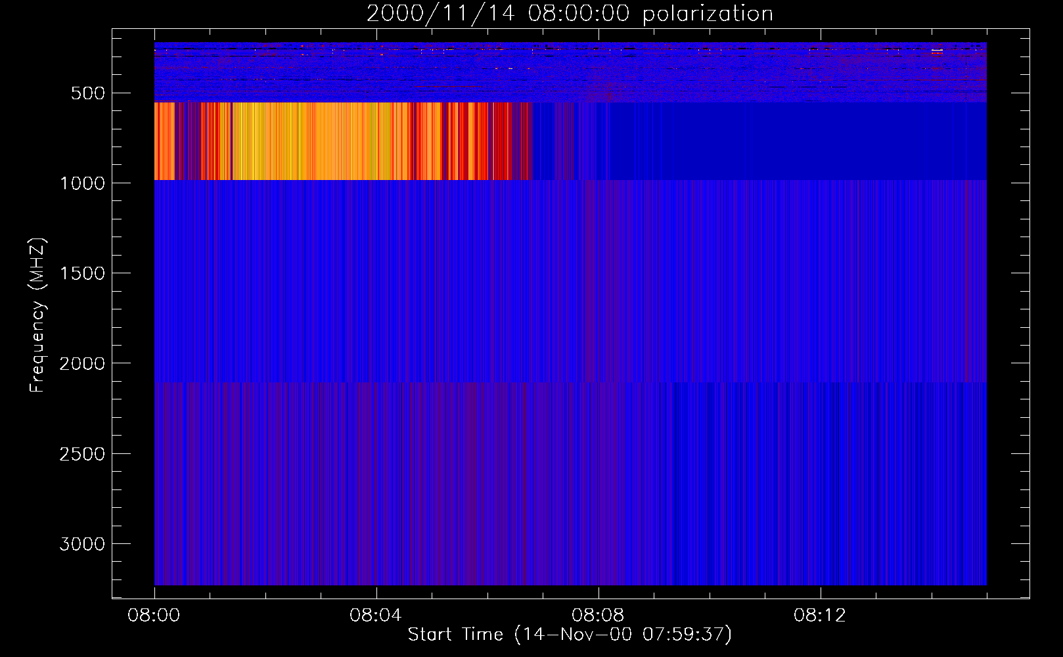Select the 500 frequency tick label

coord(88,93)
